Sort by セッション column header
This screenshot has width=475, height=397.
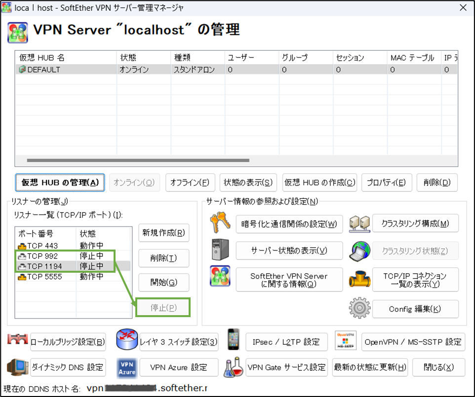tap(360, 58)
